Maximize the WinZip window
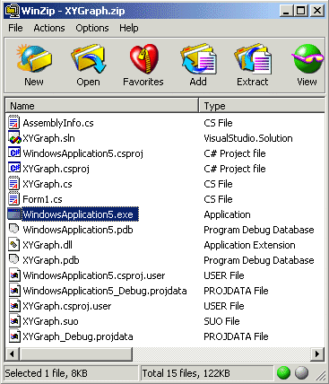This screenshot has width=329, height=384. 301,11
